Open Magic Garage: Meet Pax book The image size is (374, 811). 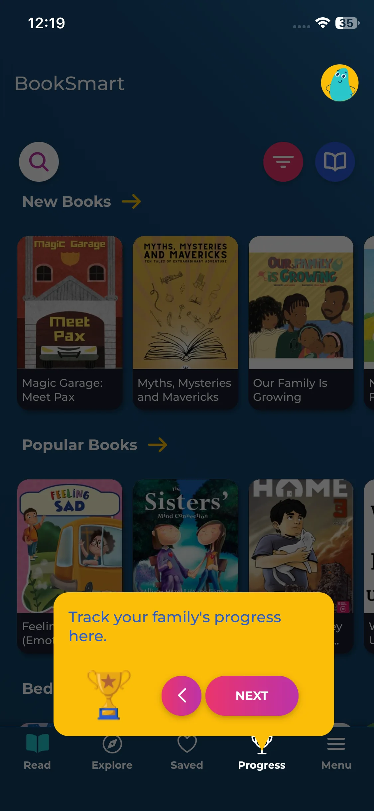(70, 323)
